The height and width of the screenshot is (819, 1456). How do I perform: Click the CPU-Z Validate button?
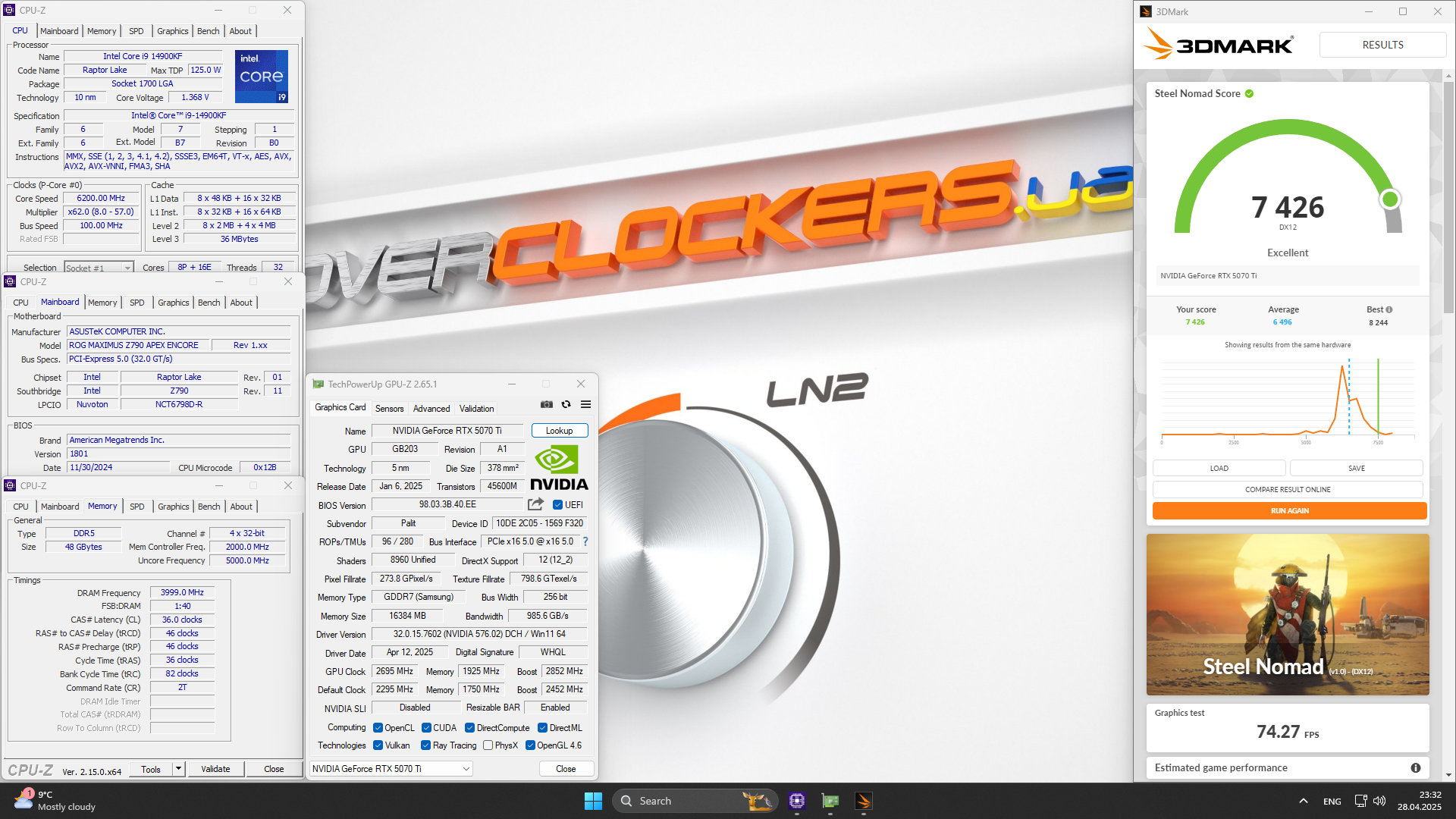pyautogui.click(x=215, y=769)
